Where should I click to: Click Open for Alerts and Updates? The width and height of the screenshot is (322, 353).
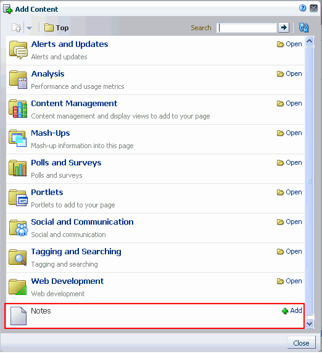(289, 44)
